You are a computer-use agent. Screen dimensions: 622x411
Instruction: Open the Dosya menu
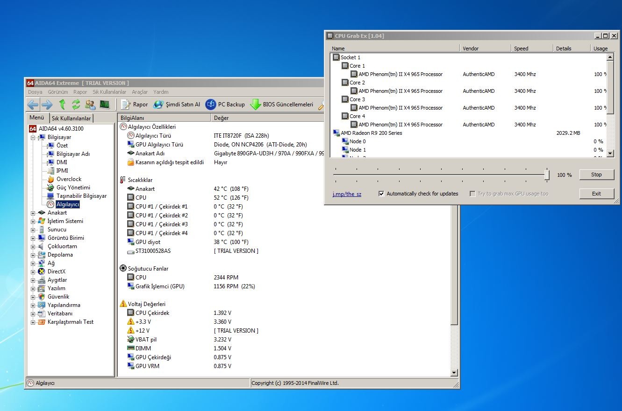point(35,92)
